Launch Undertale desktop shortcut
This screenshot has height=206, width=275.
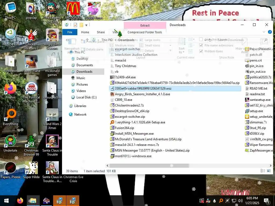[10, 144]
